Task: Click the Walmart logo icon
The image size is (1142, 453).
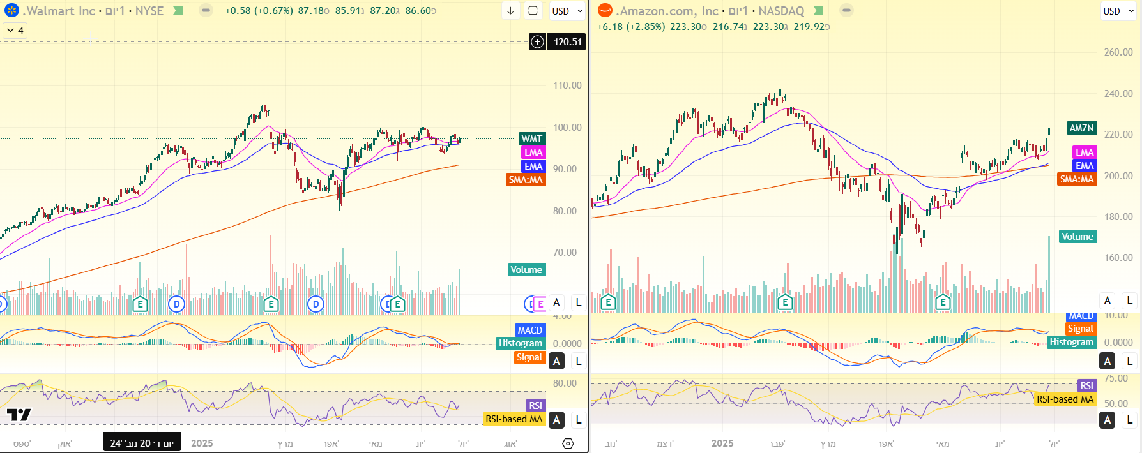Action: point(11,11)
